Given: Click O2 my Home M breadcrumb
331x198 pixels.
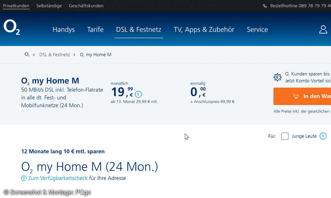Looking at the screenshot, I should pos(96,54).
